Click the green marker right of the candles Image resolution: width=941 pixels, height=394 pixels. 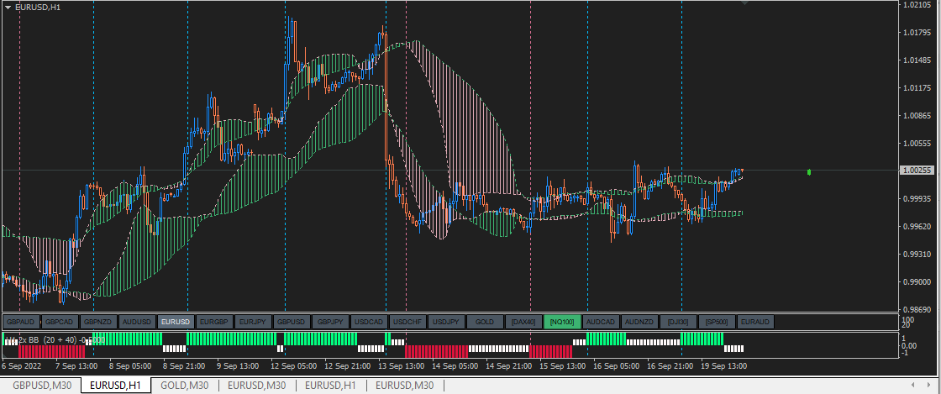pos(809,172)
